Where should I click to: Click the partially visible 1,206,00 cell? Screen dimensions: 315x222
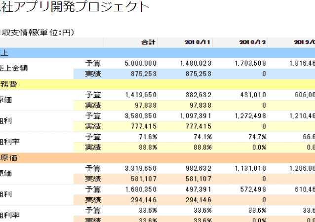coord(302,168)
